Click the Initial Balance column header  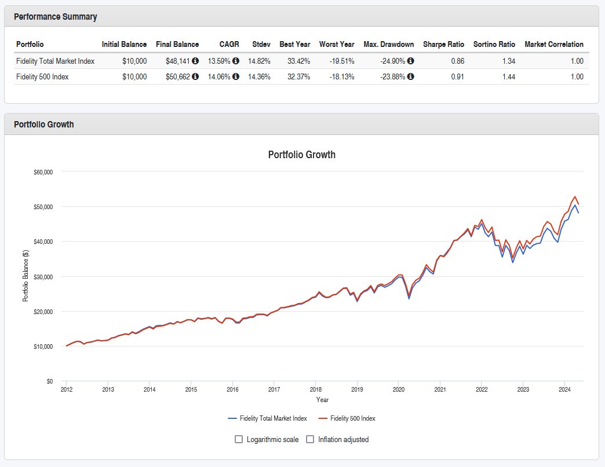124,45
